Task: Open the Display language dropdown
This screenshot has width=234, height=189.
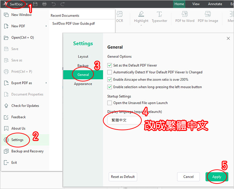Action: click(x=129, y=120)
